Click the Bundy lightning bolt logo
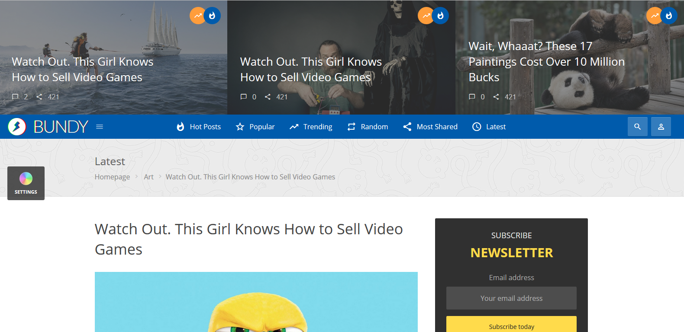 [x=17, y=127]
